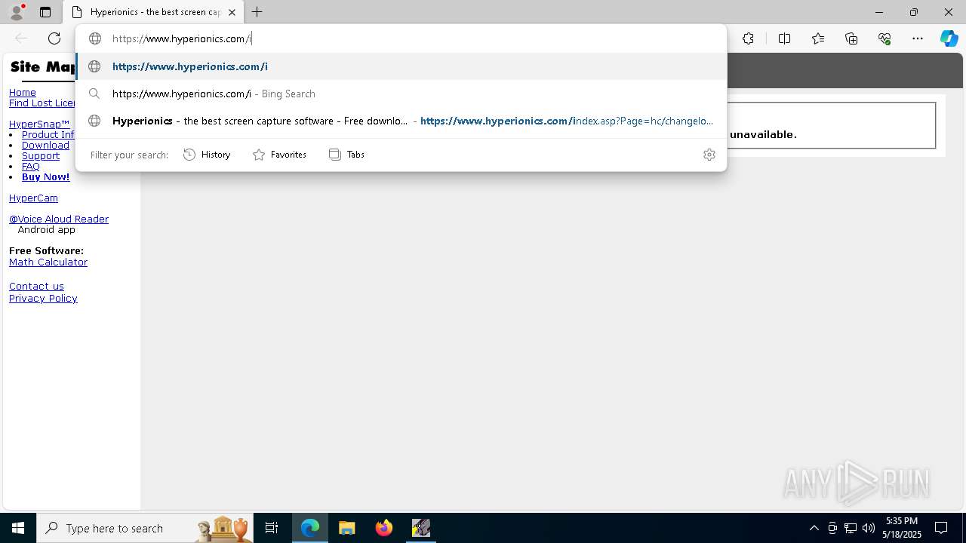Open a new tab with plus button
This screenshot has height=543, width=966.
coord(257,12)
